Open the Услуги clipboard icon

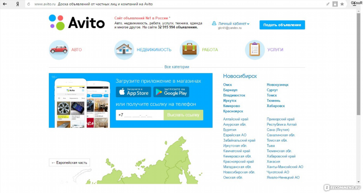(x=255, y=50)
